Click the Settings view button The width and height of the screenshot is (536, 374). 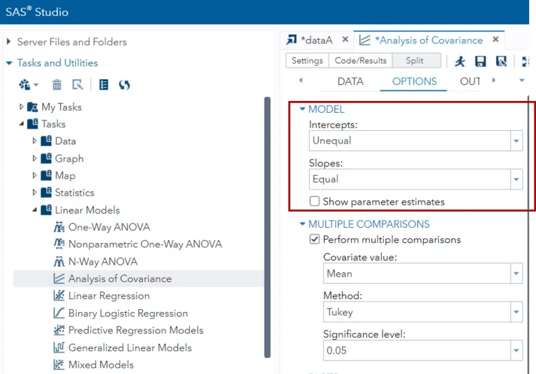(307, 61)
